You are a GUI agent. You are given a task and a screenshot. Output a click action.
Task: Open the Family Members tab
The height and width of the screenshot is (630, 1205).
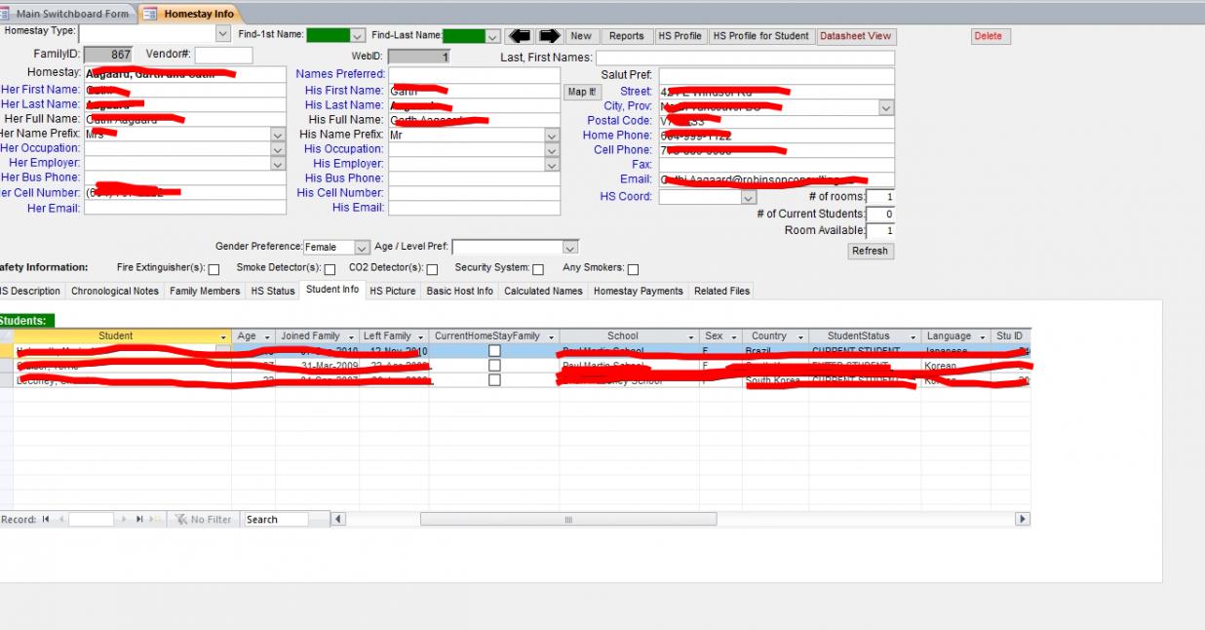(x=205, y=291)
